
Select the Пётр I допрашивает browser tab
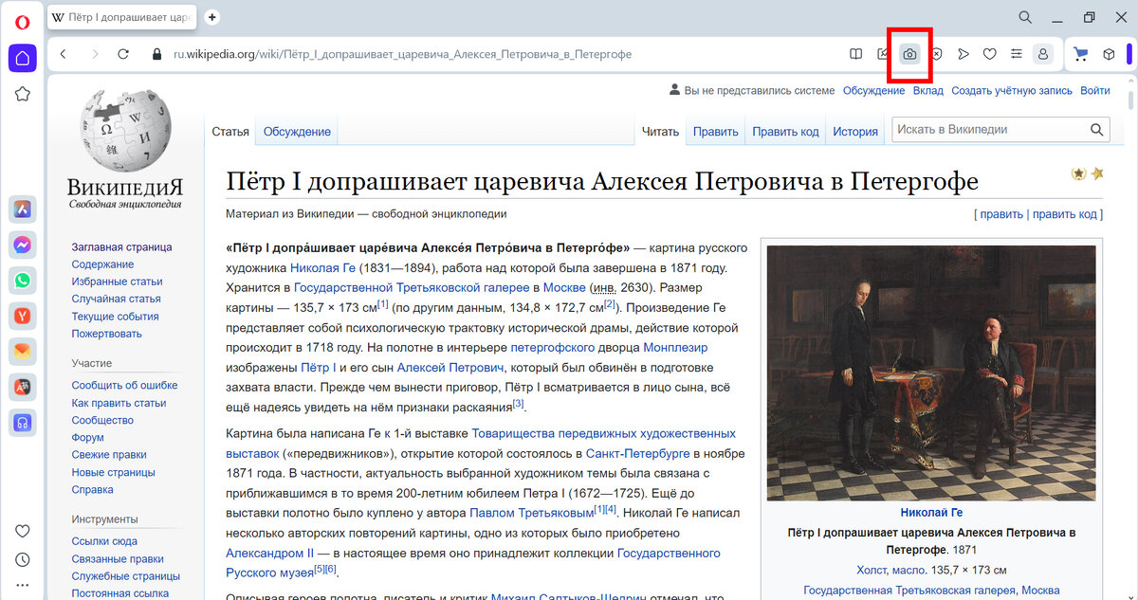(123, 17)
